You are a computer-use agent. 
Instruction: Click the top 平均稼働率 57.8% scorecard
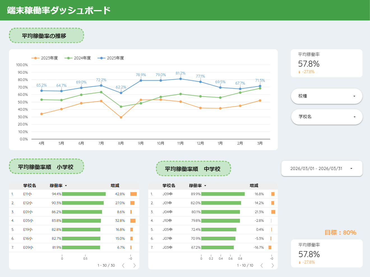click(x=327, y=63)
